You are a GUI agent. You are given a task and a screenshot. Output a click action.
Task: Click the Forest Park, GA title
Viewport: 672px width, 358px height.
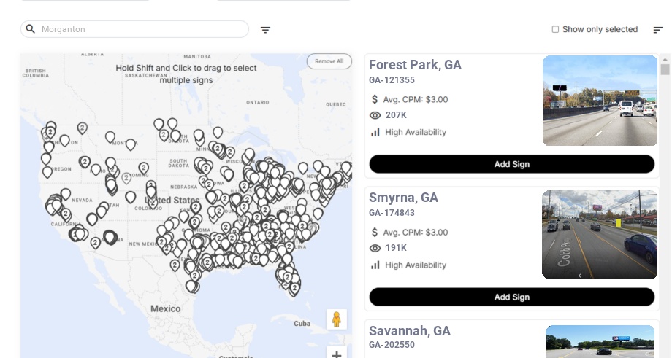415,65
